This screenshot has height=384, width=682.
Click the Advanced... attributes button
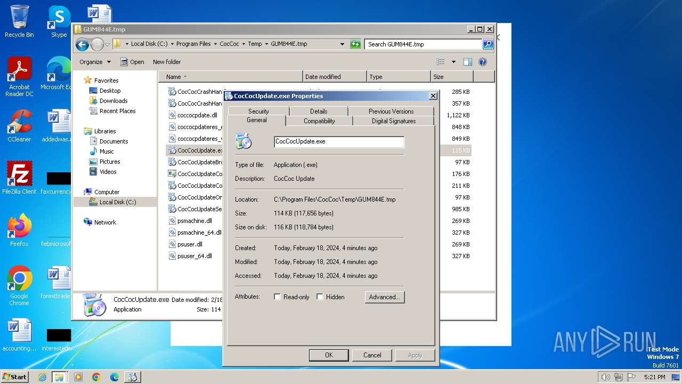click(x=385, y=297)
